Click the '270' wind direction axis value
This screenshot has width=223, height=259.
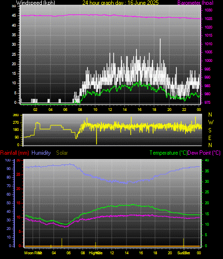pos(16,123)
